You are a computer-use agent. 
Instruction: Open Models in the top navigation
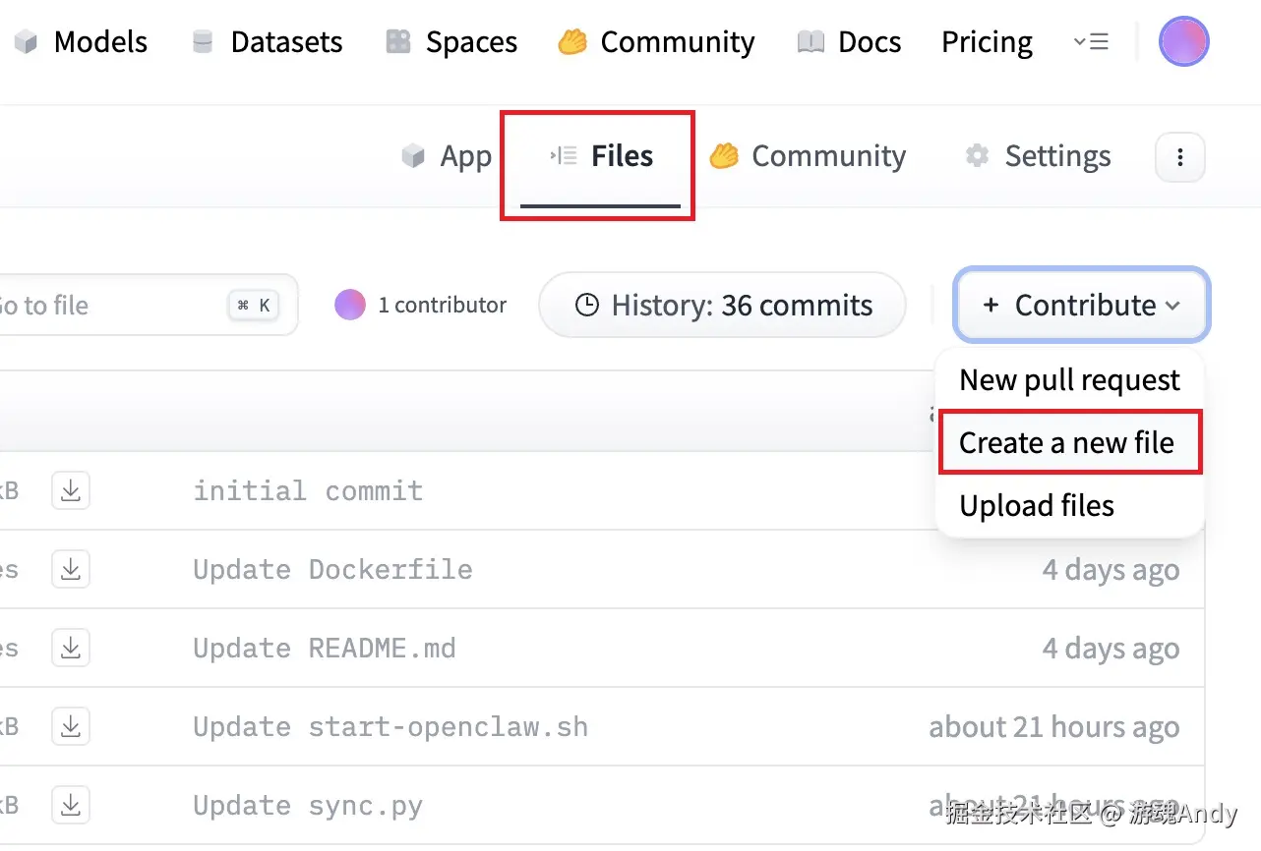pyautogui.click(x=82, y=42)
